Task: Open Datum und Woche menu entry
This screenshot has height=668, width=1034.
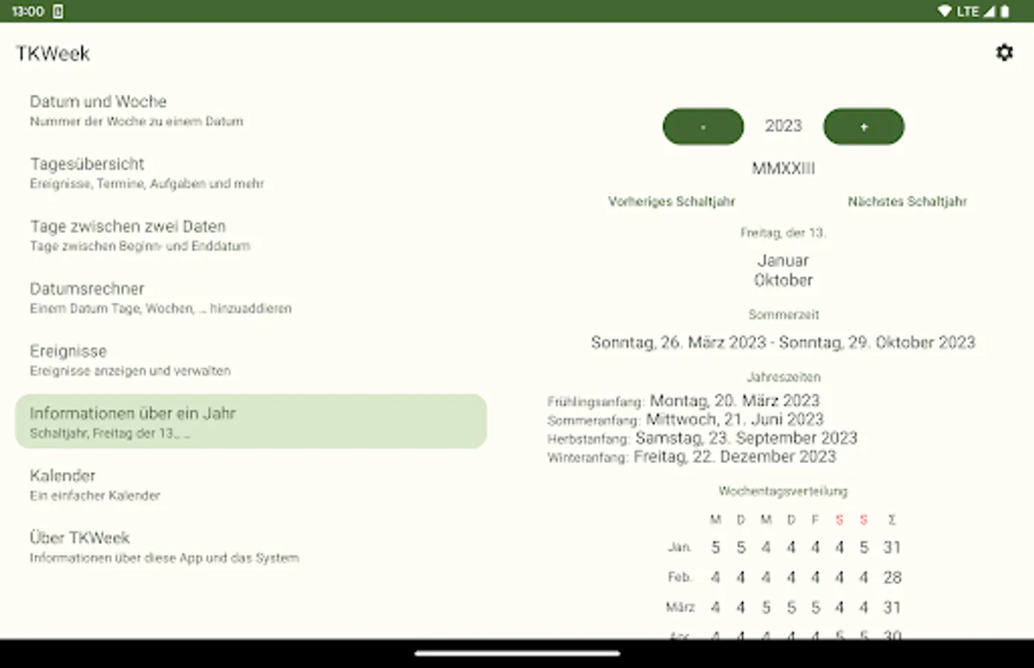Action: point(251,110)
